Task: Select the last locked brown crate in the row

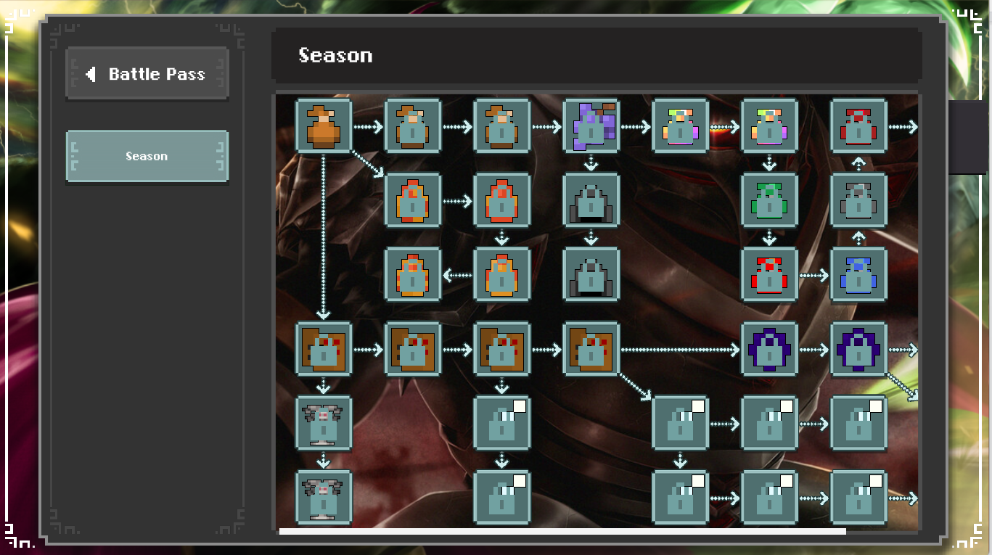Action: pyautogui.click(x=591, y=349)
